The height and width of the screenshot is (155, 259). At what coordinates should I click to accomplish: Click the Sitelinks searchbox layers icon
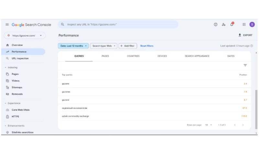coord(7,132)
